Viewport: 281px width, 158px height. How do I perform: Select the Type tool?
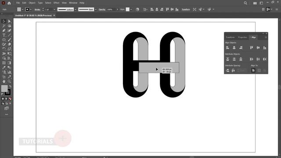tap(4, 35)
